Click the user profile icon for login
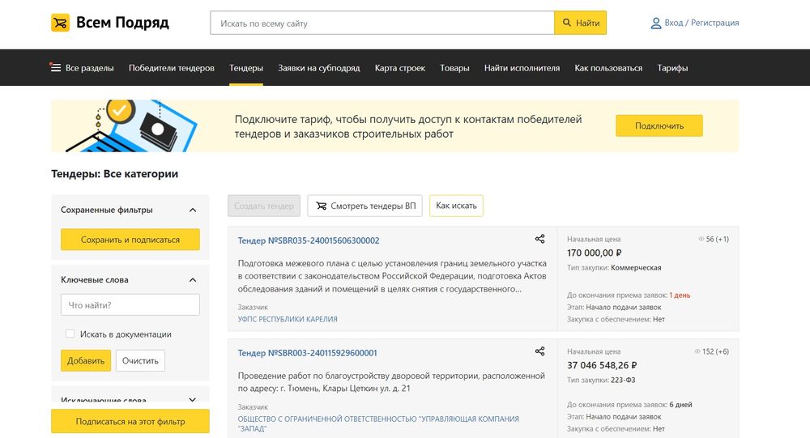810x438 pixels. 656,23
